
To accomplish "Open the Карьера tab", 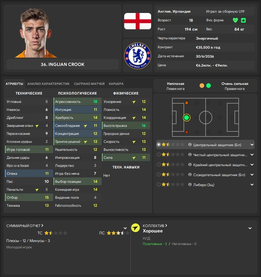I will coord(116,84).
